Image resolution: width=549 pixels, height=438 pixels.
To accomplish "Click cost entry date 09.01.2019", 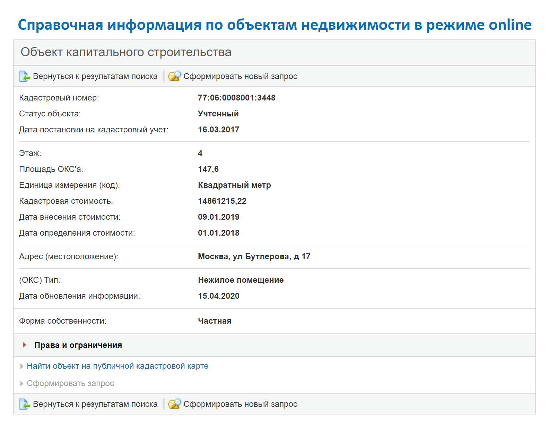I will (x=219, y=217).
